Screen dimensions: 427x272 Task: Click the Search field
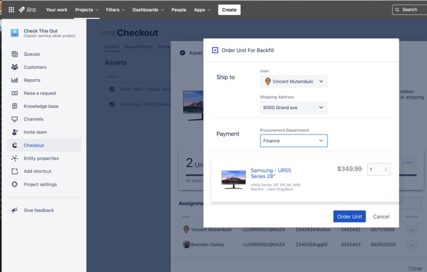(x=410, y=10)
